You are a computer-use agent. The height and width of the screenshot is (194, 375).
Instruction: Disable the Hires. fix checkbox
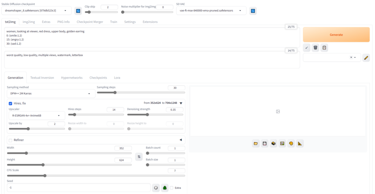[x=11, y=103]
